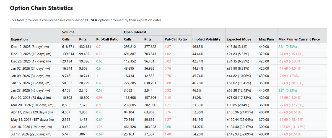
Task: Select the Jul 17, 2026 (220 days) expiration
Action: click(x=32, y=134)
